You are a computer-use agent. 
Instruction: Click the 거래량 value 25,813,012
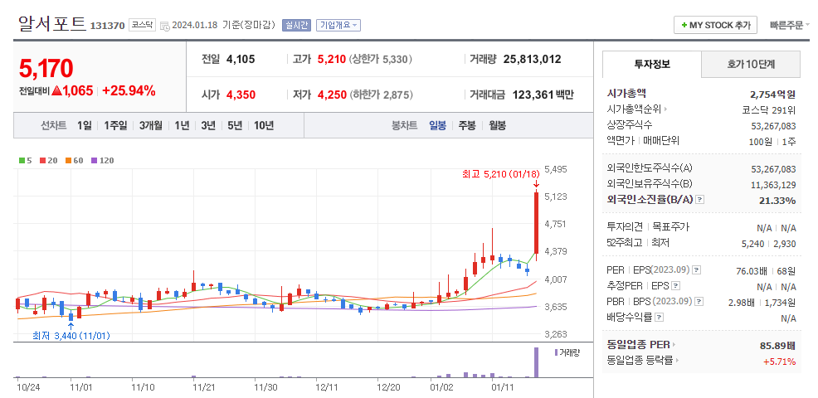(532, 60)
